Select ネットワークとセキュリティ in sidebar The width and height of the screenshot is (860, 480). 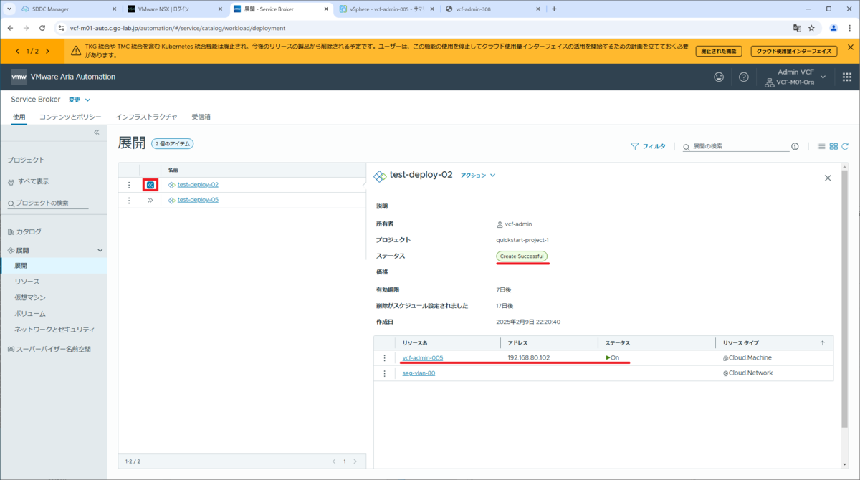pos(54,330)
